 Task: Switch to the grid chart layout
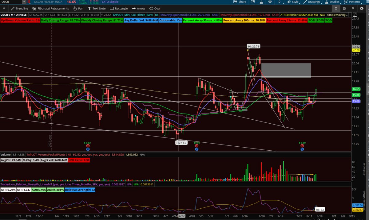coord(345,8)
